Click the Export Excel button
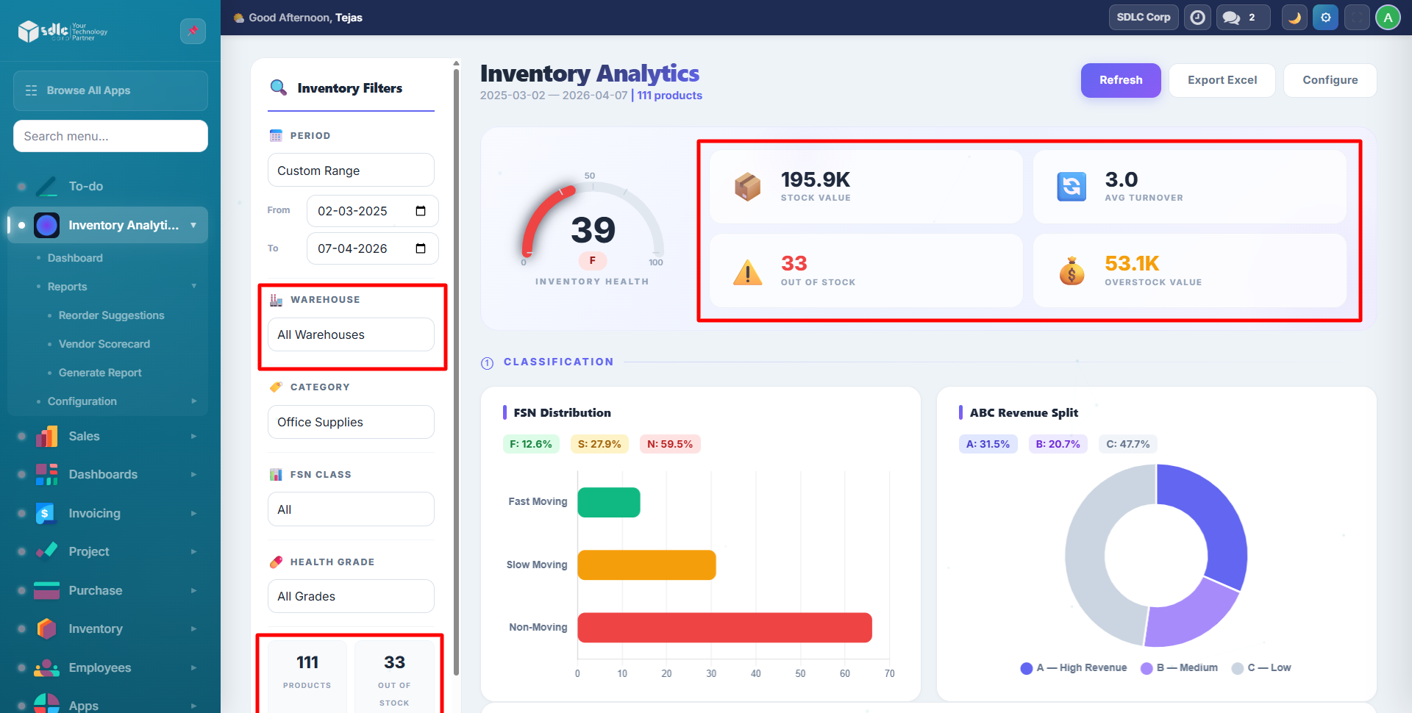 point(1222,80)
